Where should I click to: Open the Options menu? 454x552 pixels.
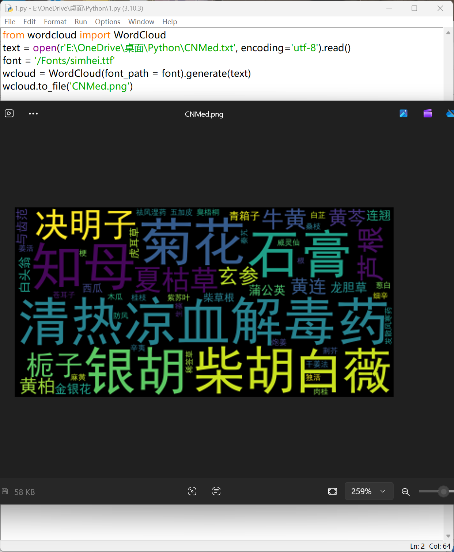pos(107,22)
